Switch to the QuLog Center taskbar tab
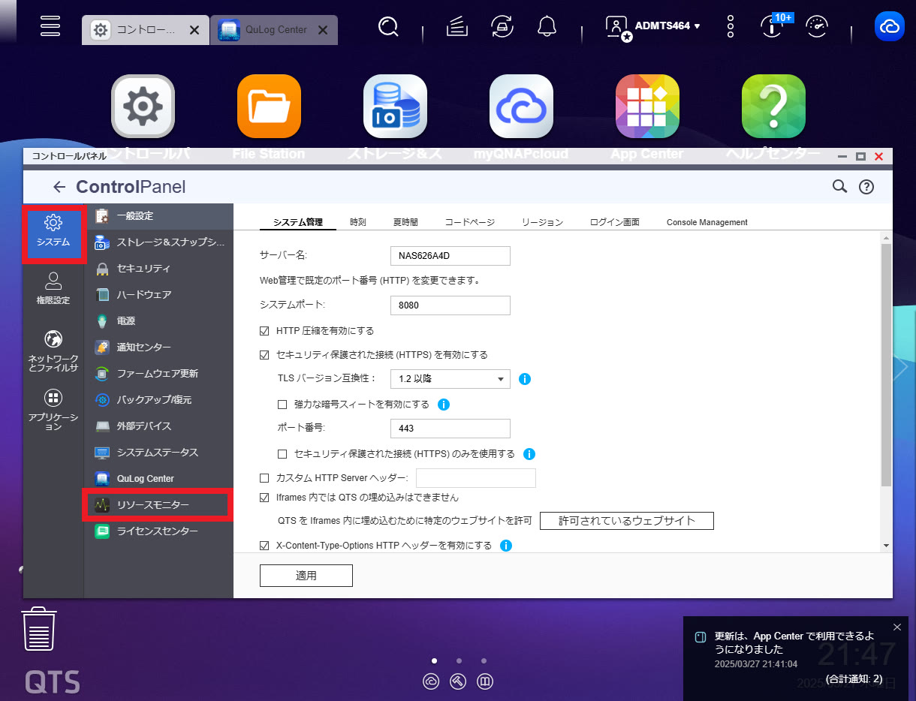This screenshot has height=701, width=916. [x=273, y=30]
